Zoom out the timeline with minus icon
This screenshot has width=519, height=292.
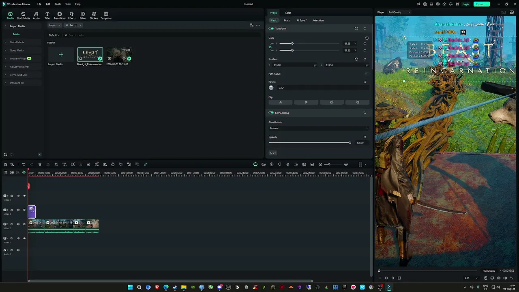[x=320, y=164]
